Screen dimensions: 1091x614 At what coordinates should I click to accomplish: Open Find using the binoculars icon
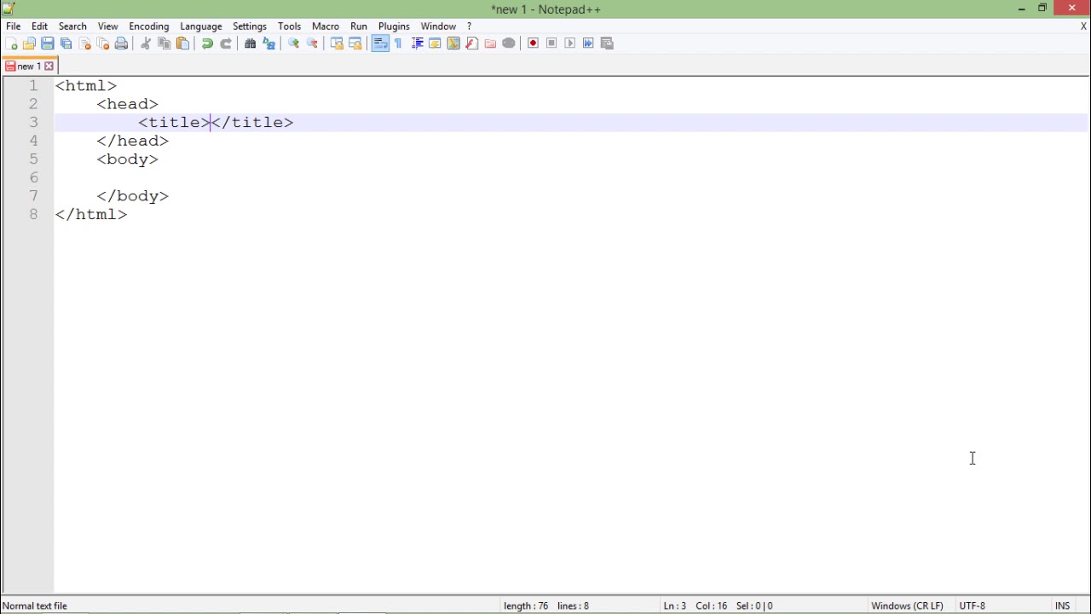click(x=251, y=43)
